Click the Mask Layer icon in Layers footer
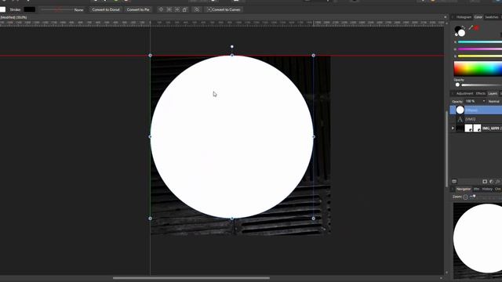Viewport: 502px width, 282px height. coord(485,182)
